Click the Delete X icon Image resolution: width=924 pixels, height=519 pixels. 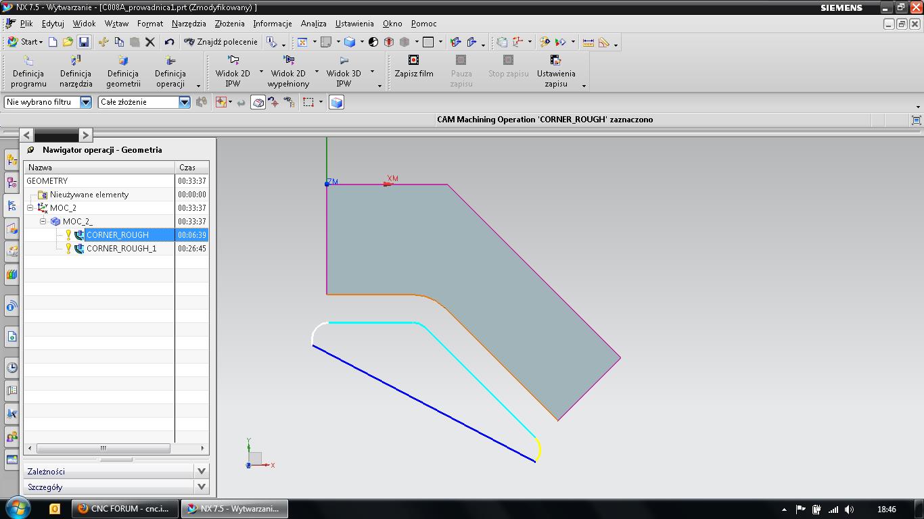[x=150, y=42]
